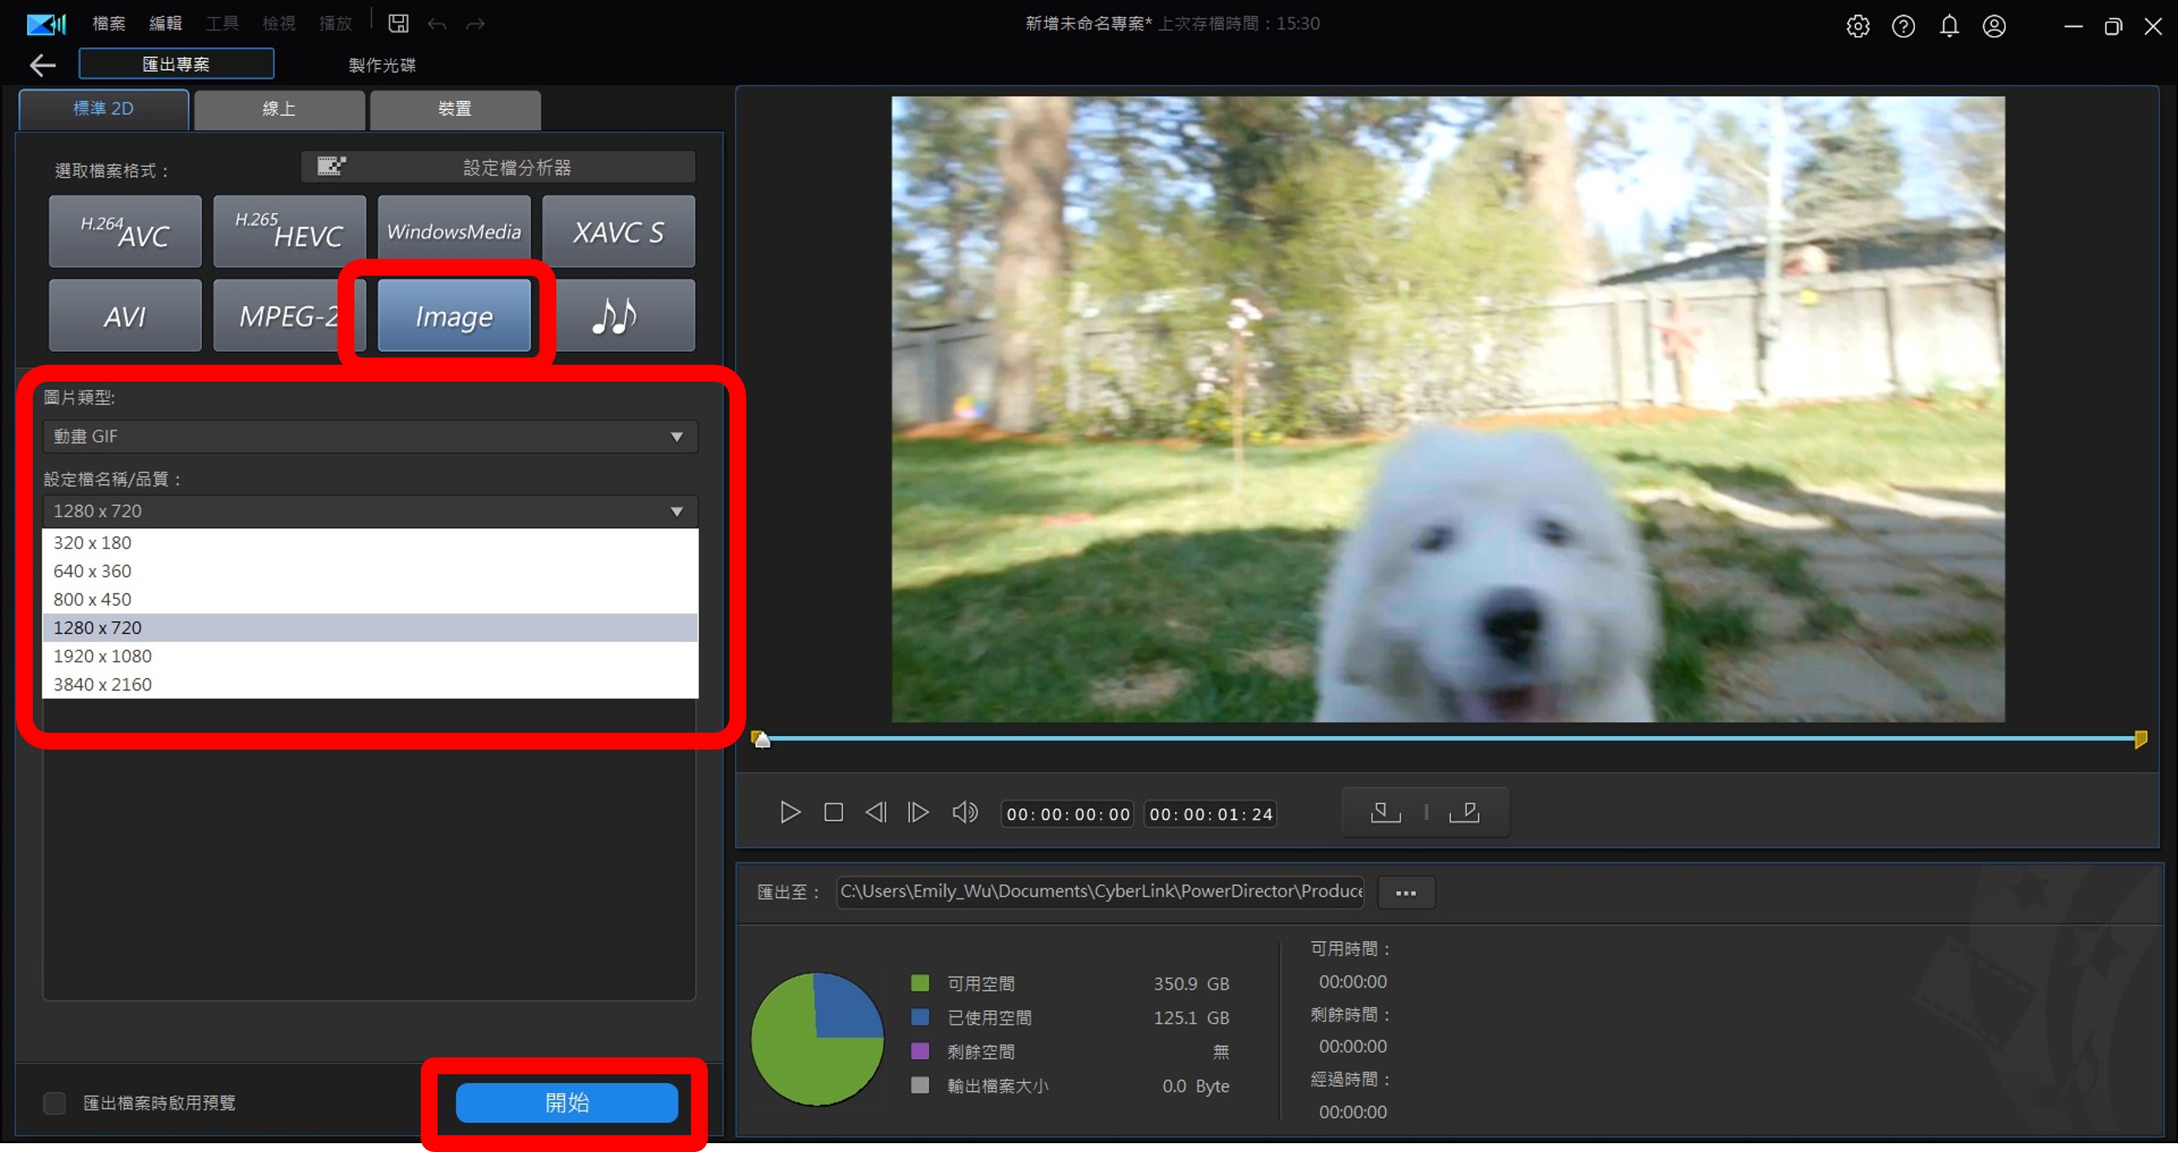Click the mark-out range icon
This screenshot has height=1152, width=2178.
(1465, 813)
